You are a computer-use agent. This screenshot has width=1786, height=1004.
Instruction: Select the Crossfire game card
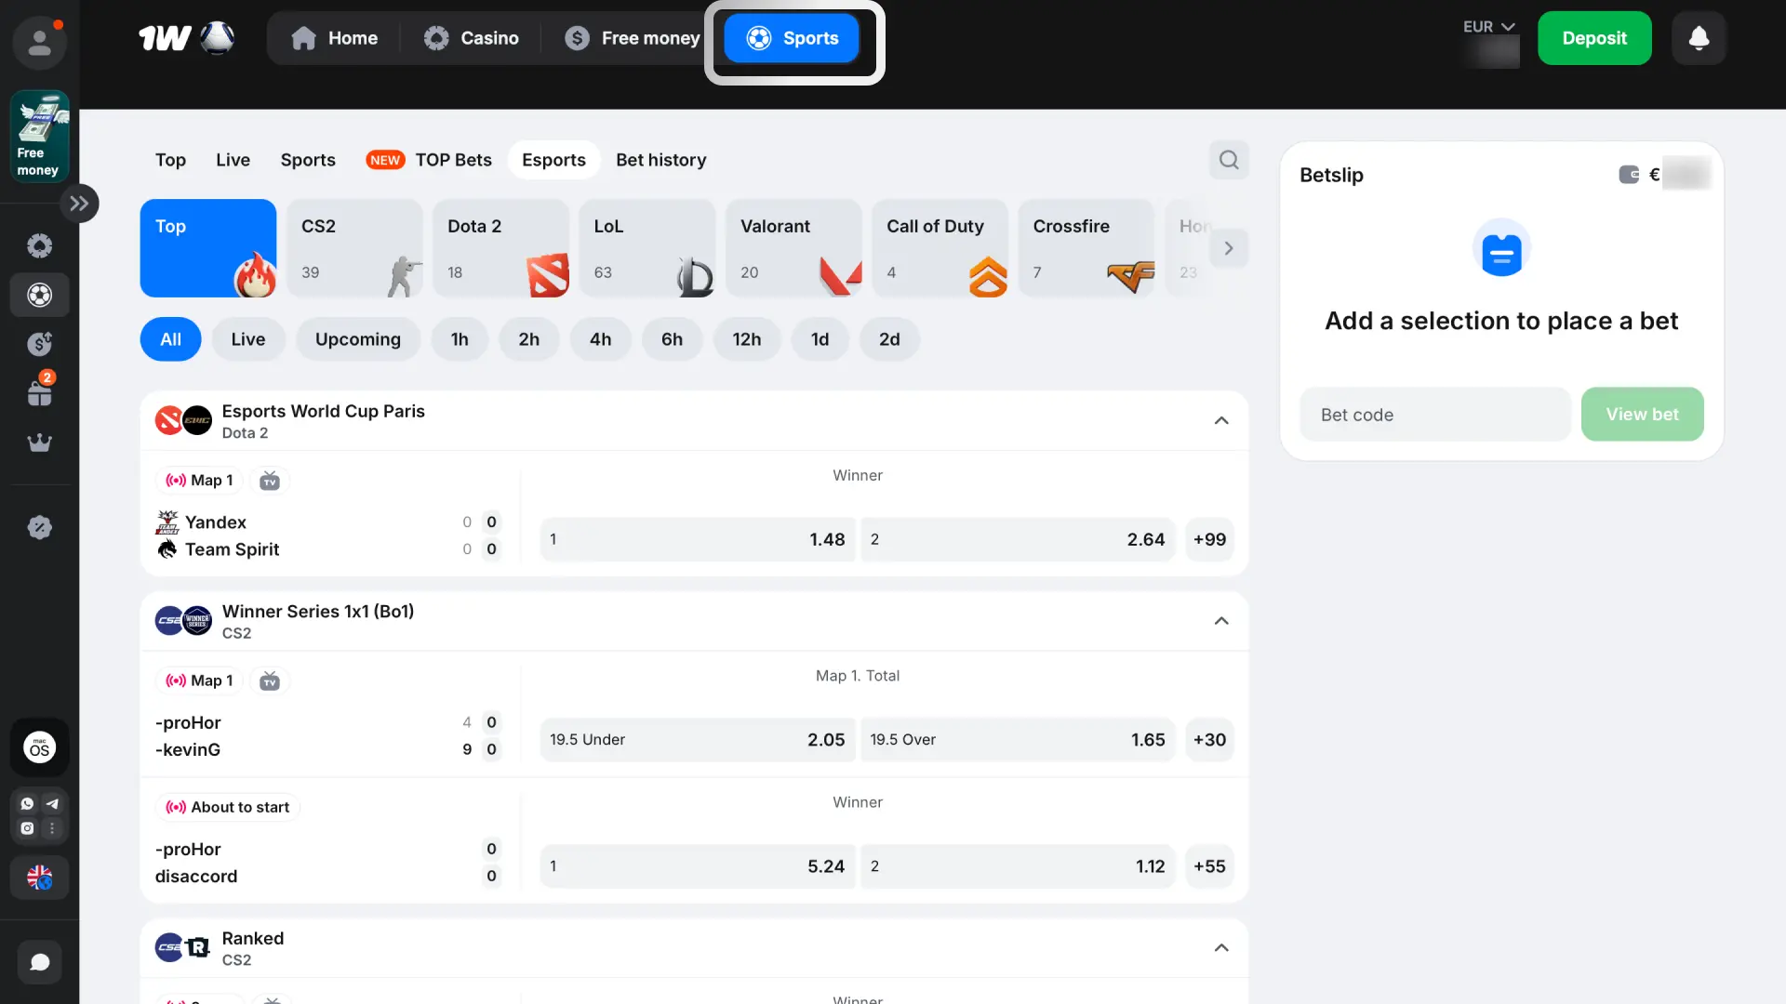point(1086,248)
